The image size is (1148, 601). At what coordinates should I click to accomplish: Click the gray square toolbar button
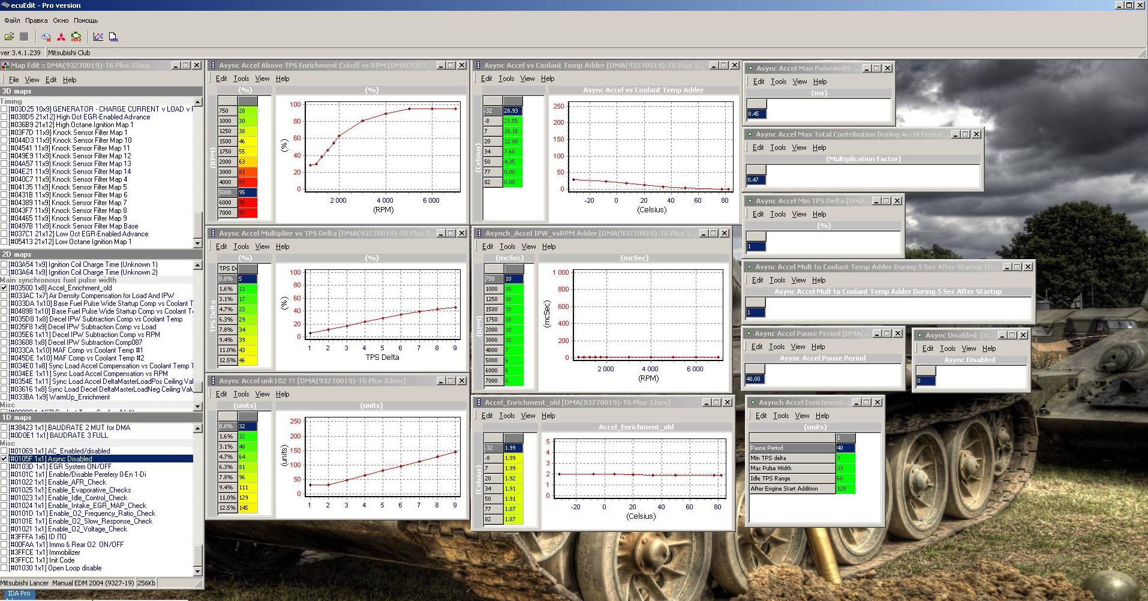[24, 37]
